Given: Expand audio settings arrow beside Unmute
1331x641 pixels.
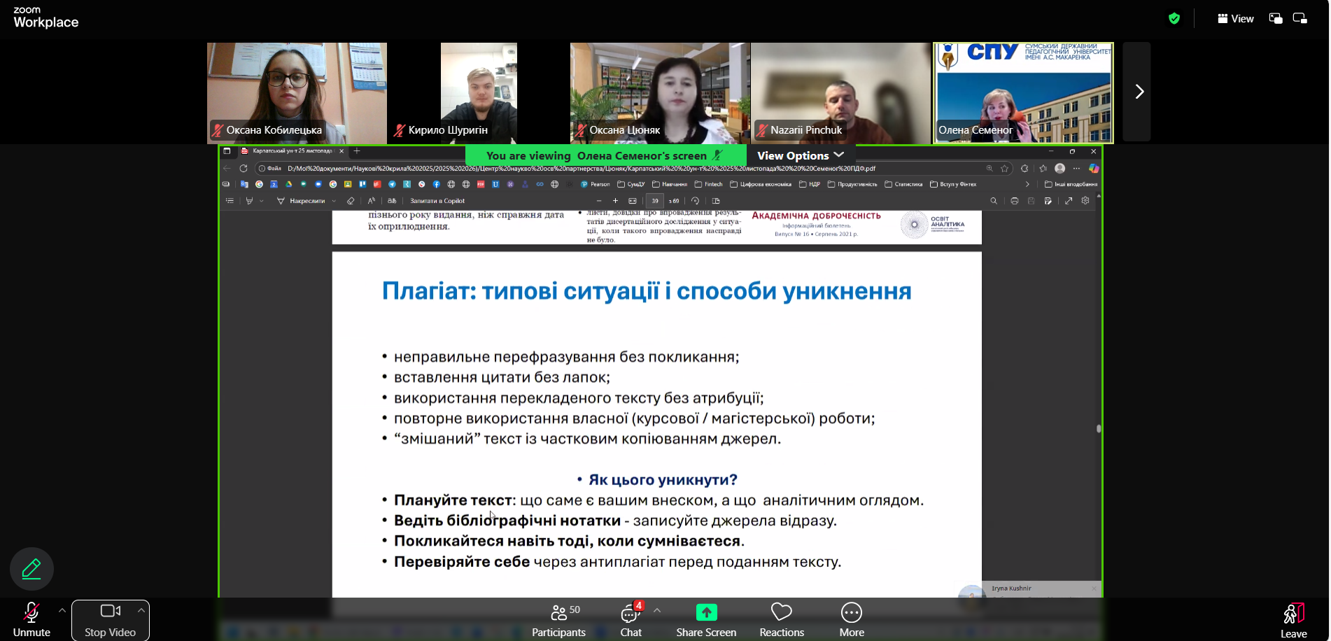Looking at the screenshot, I should coord(62,611).
